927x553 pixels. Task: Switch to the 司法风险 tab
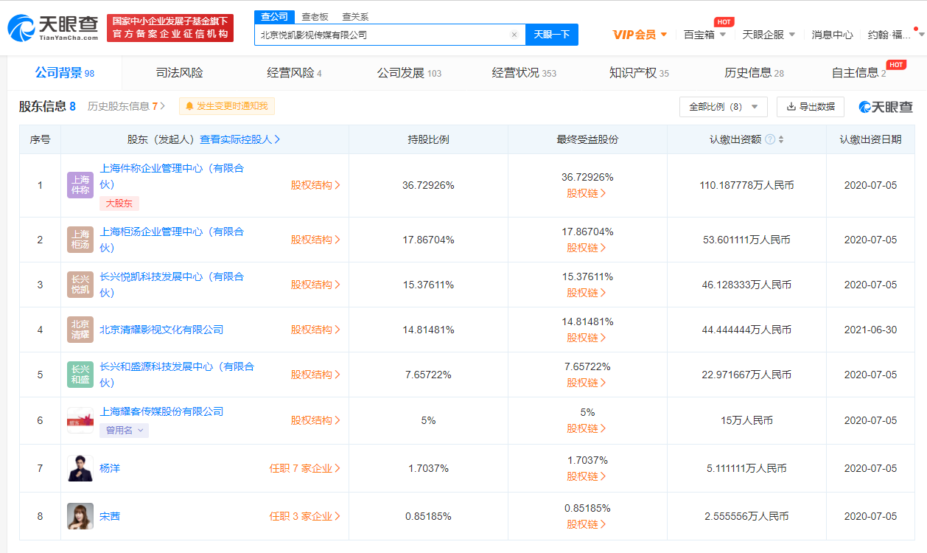(x=179, y=73)
